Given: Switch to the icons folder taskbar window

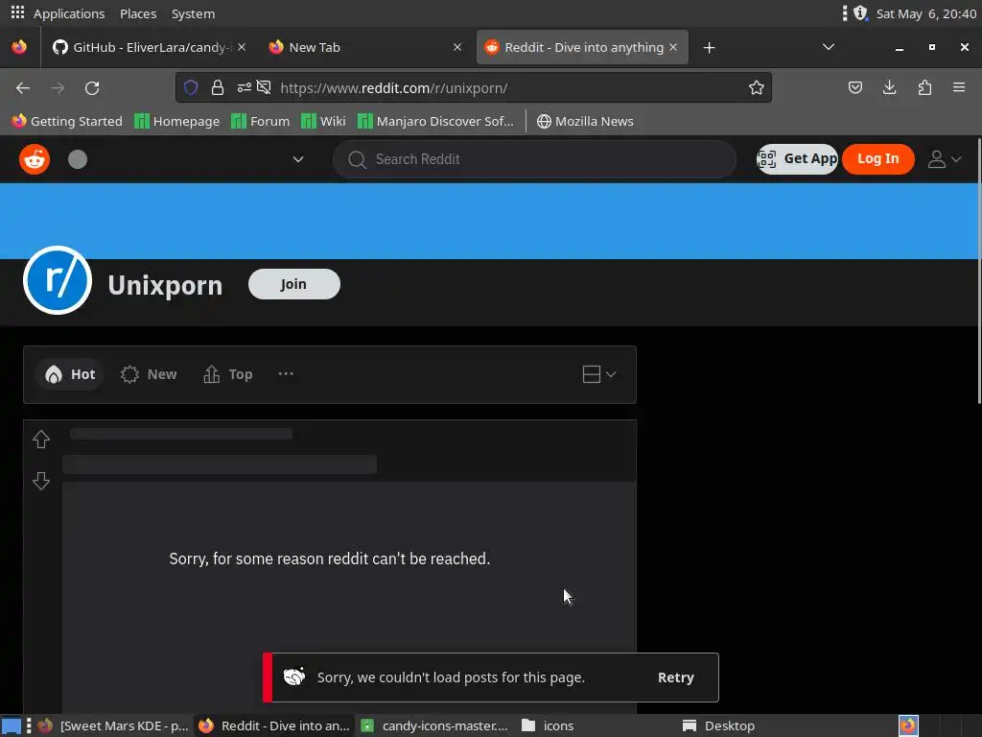Looking at the screenshot, I should coord(548,725).
